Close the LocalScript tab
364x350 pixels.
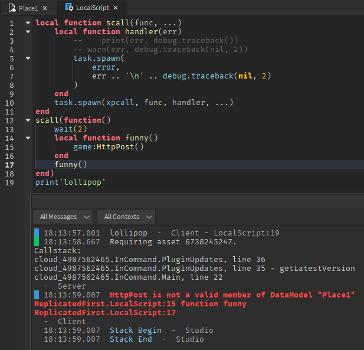(116, 8)
